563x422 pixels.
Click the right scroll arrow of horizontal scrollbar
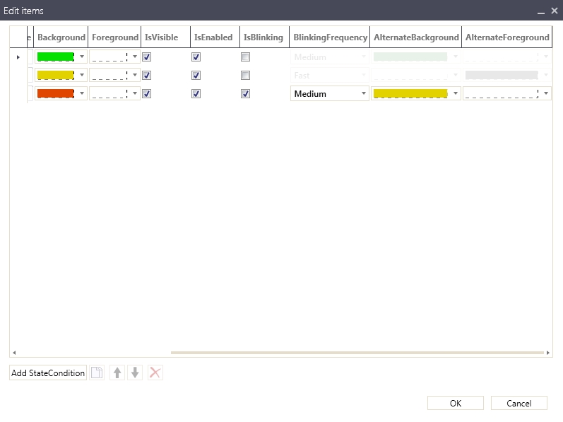(x=548, y=352)
